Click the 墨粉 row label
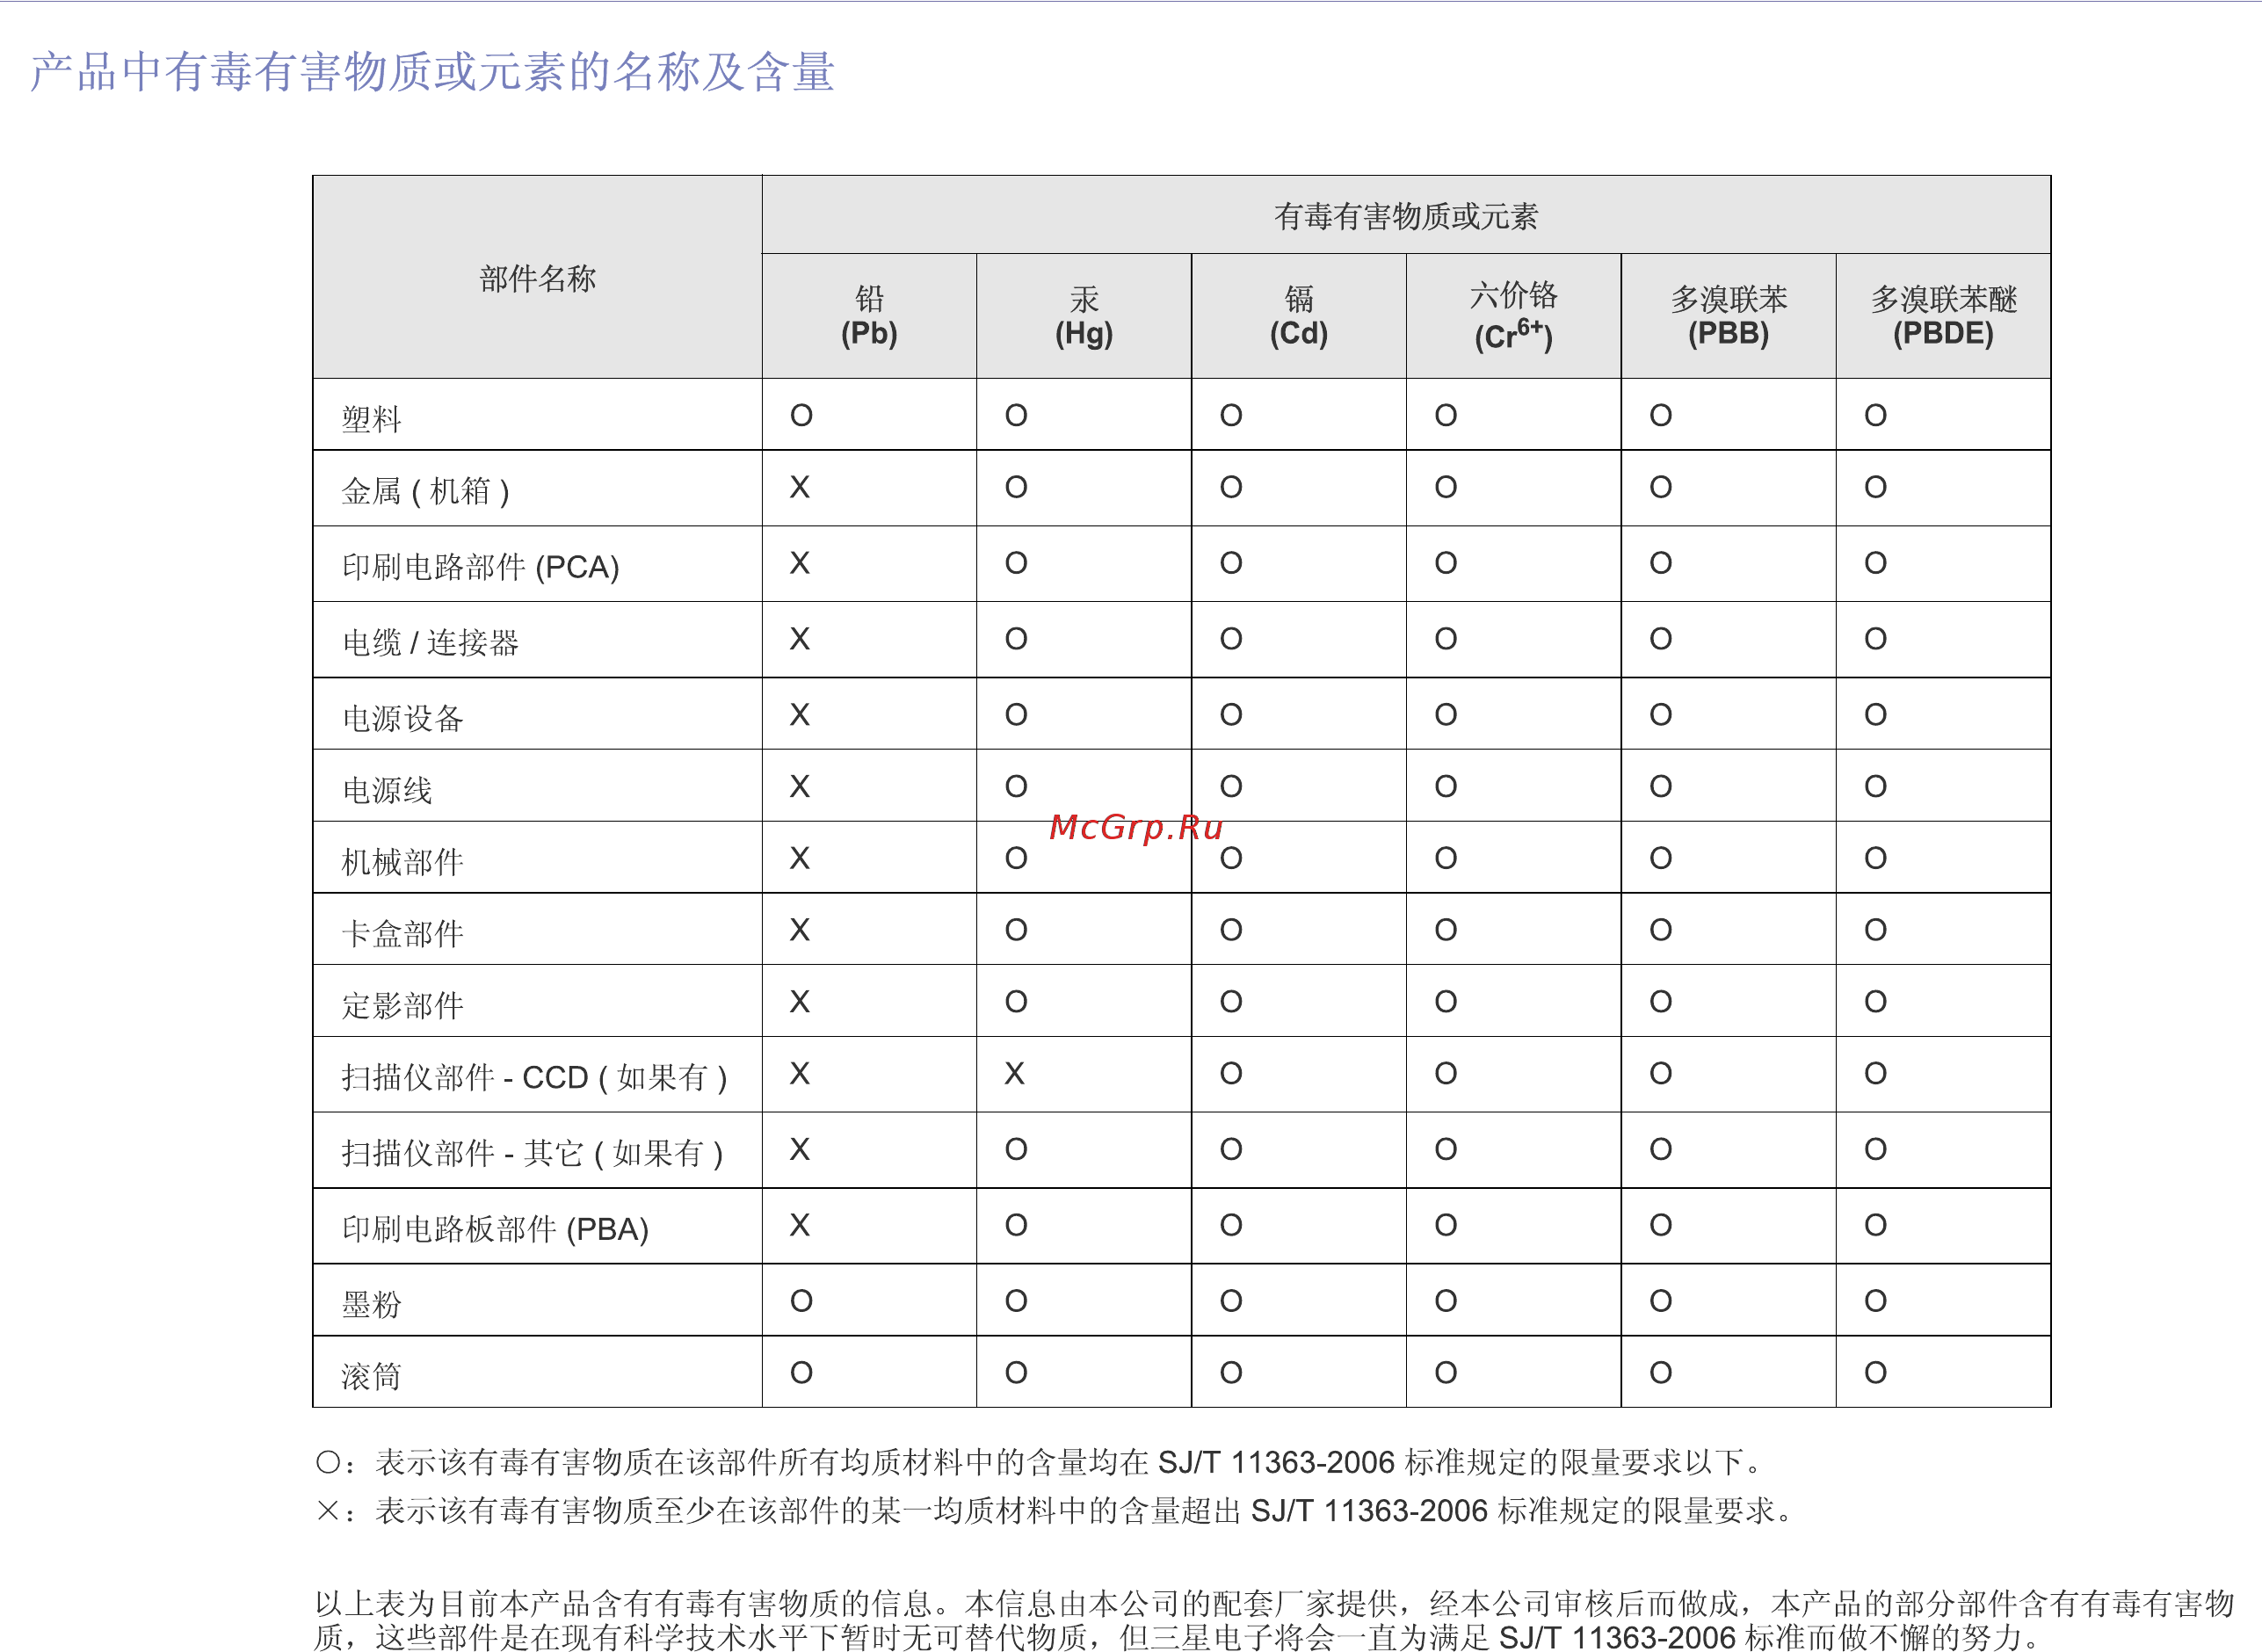Viewport: 2262px width, 1652px height. point(372,1304)
